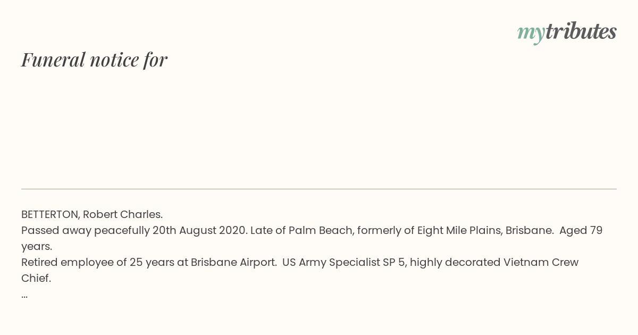This screenshot has height=335, width=638.
Task: Click the words 'Eight Mile Plains, Brisbane'
Action: pyautogui.click(x=485, y=230)
